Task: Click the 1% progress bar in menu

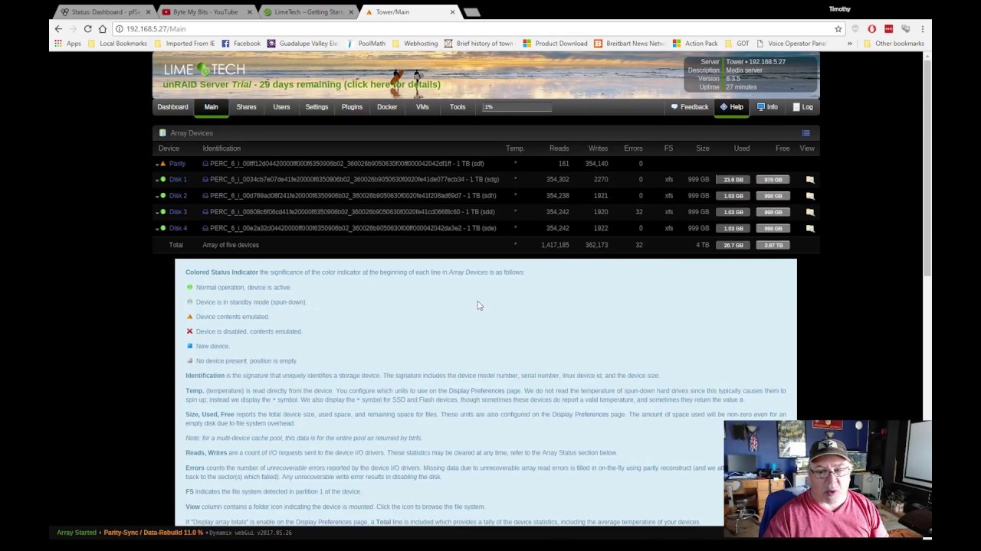Action: (x=517, y=107)
